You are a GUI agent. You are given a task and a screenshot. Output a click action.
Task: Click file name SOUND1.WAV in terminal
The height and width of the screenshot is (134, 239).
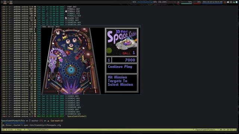click(73, 20)
